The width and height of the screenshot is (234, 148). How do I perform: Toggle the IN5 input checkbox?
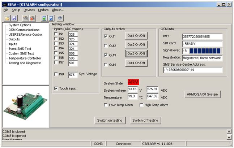[56, 53]
